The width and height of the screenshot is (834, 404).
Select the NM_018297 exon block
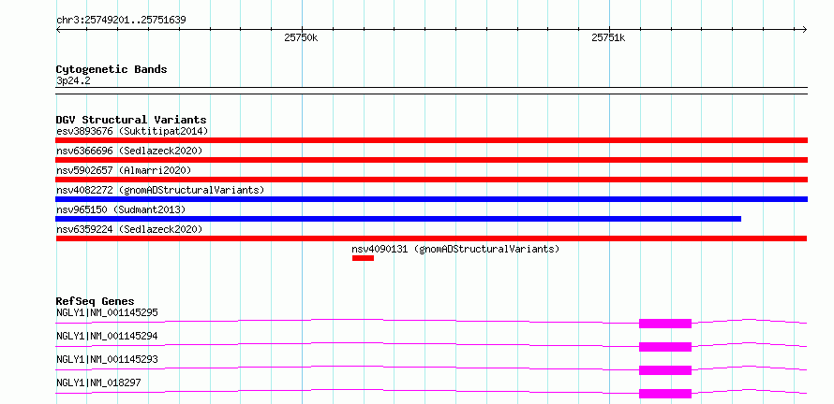coord(665,394)
